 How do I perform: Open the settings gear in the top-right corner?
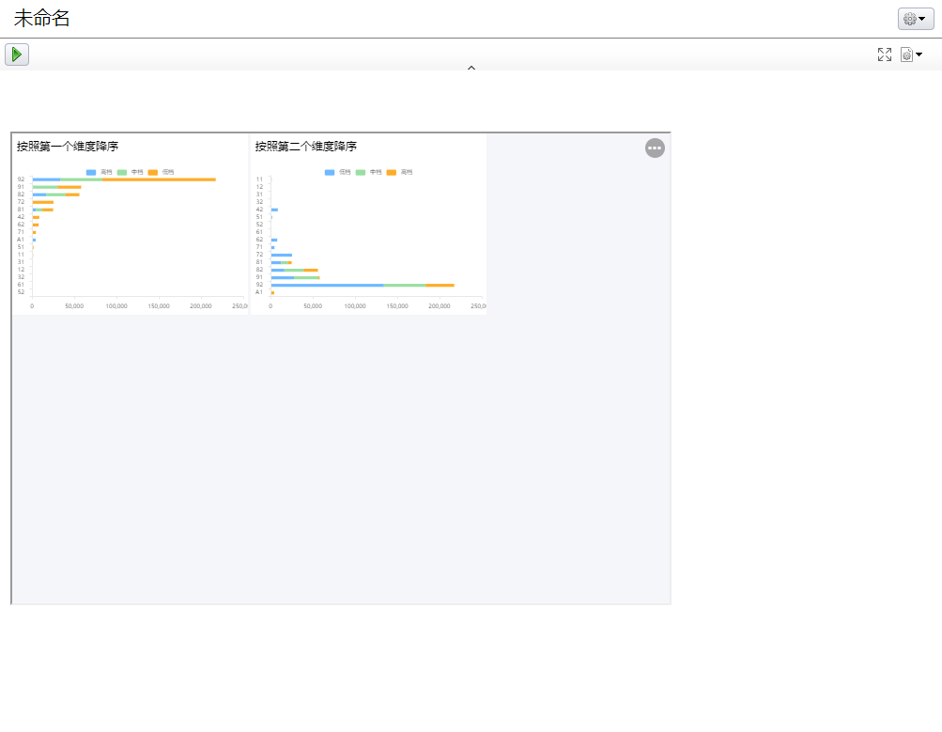point(908,18)
